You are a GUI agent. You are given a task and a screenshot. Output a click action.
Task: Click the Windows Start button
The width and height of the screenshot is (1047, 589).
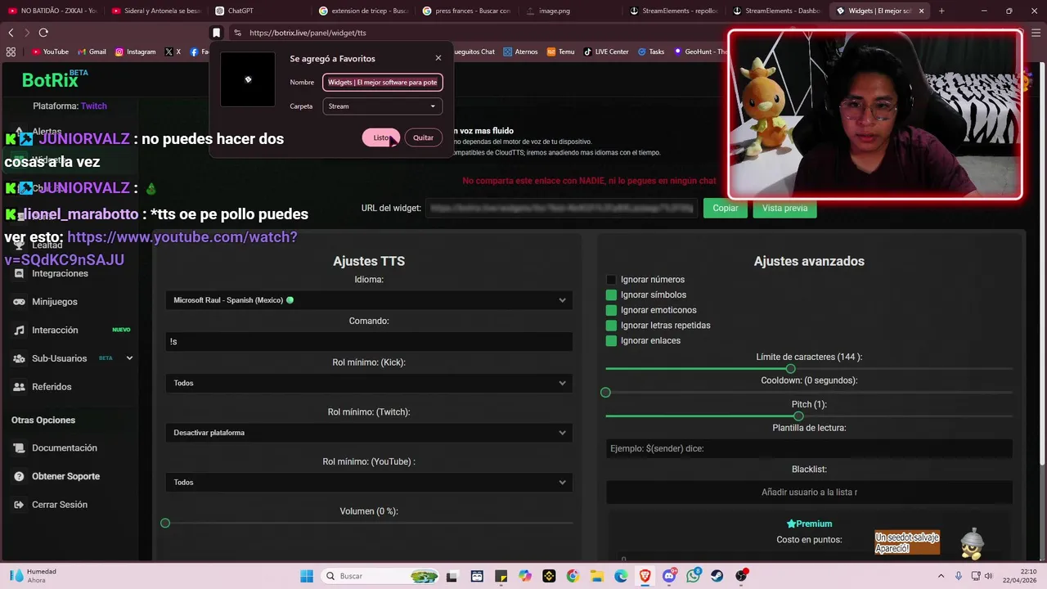[307, 576]
